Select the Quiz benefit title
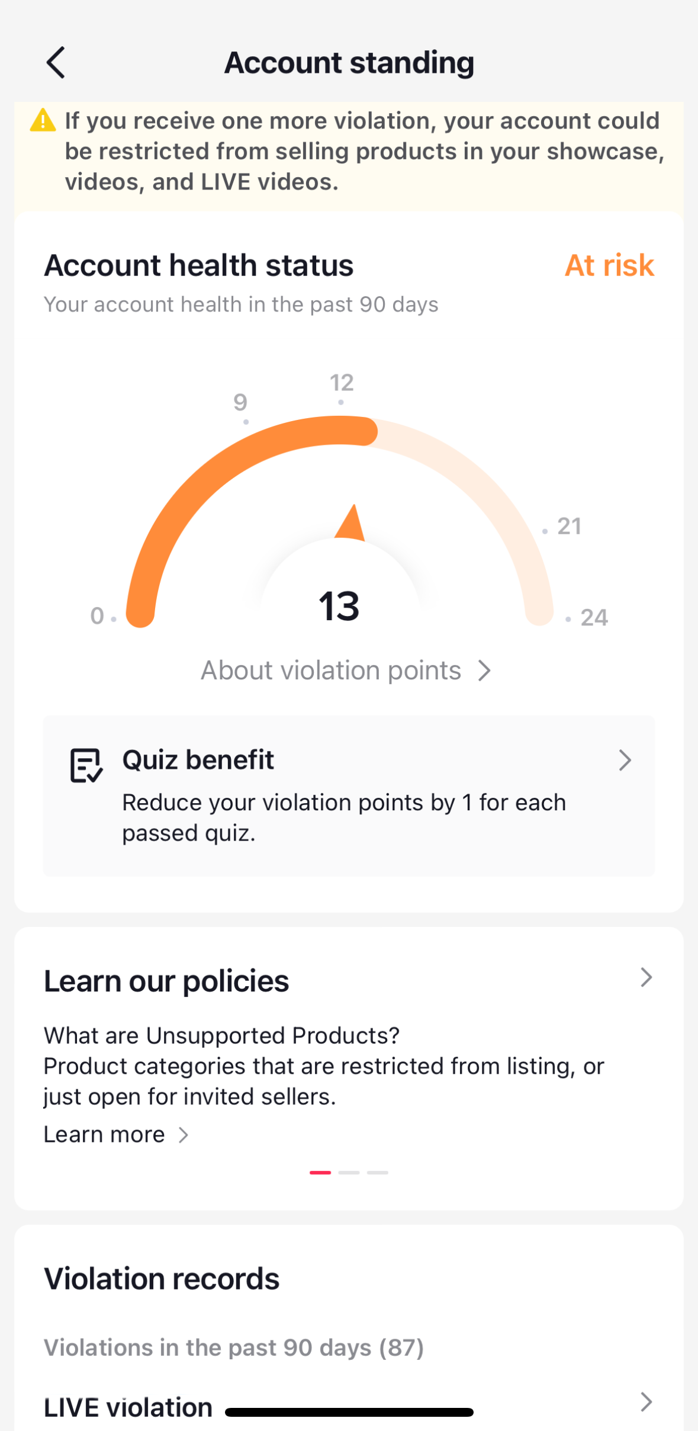Image resolution: width=698 pixels, height=1431 pixels. pos(198,760)
